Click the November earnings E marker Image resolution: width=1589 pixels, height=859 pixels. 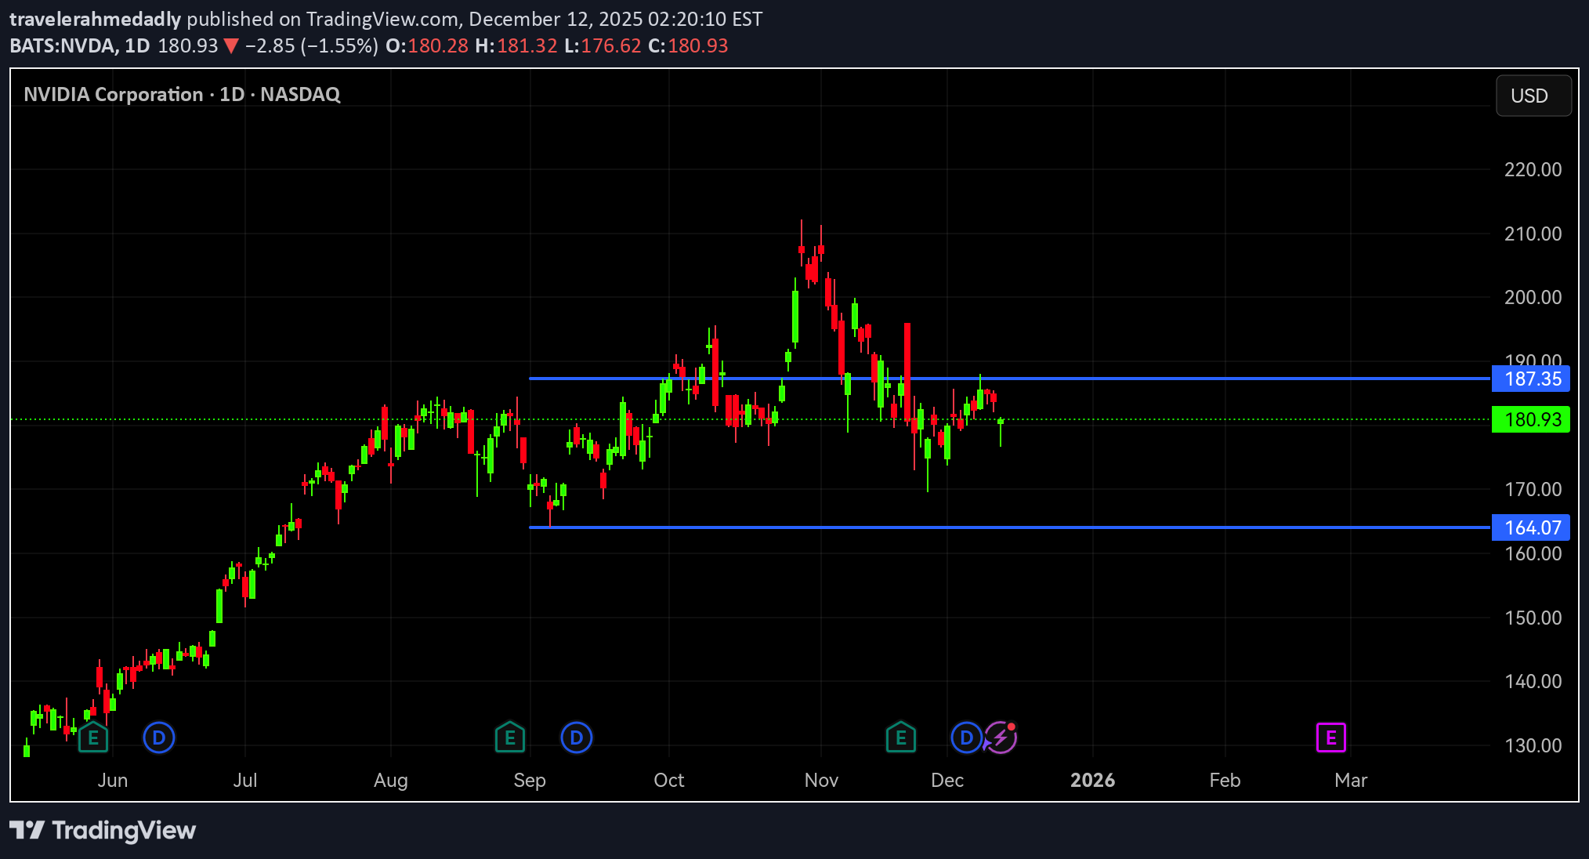pos(901,738)
